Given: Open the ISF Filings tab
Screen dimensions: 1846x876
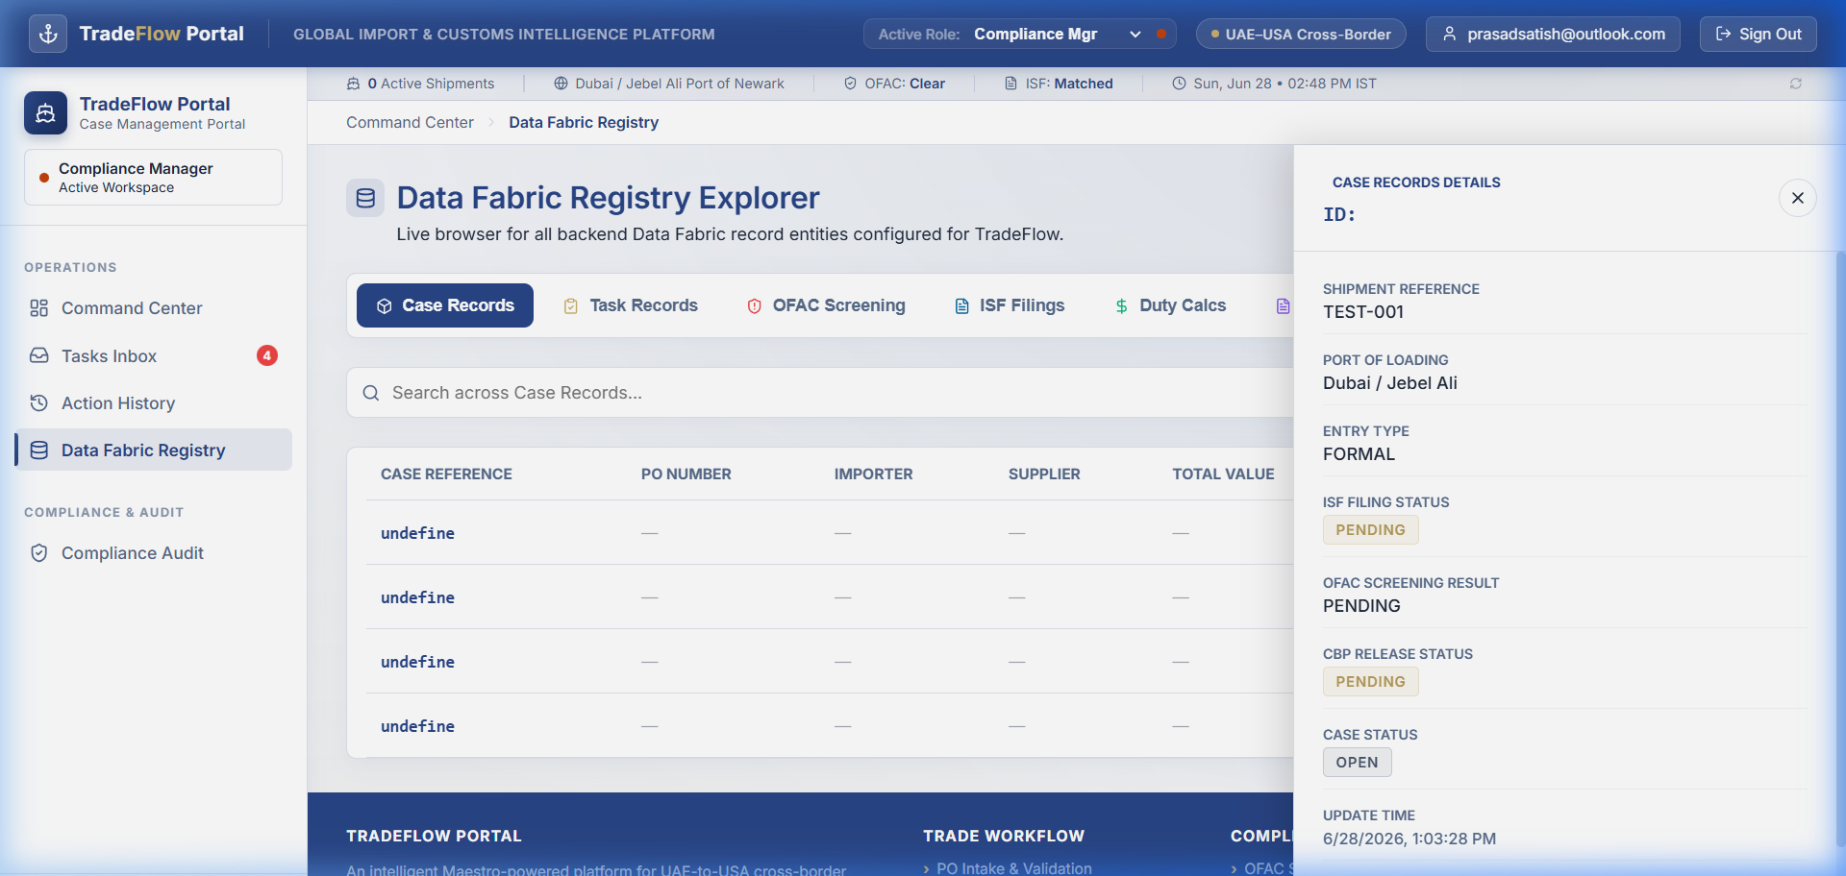Looking at the screenshot, I should click(1010, 305).
